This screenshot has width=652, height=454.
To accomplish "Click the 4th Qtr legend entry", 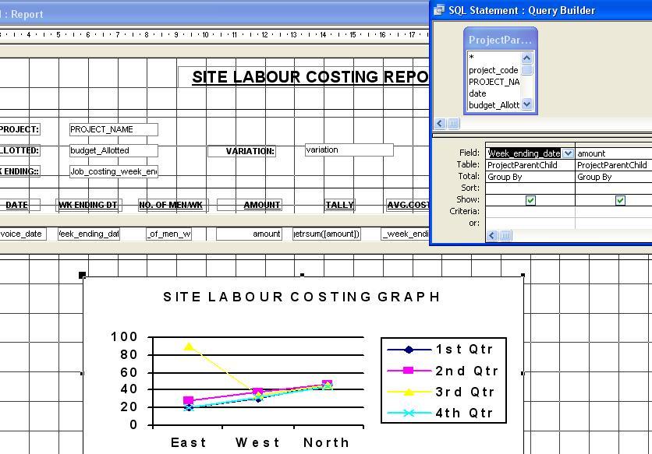I will coord(441,413).
